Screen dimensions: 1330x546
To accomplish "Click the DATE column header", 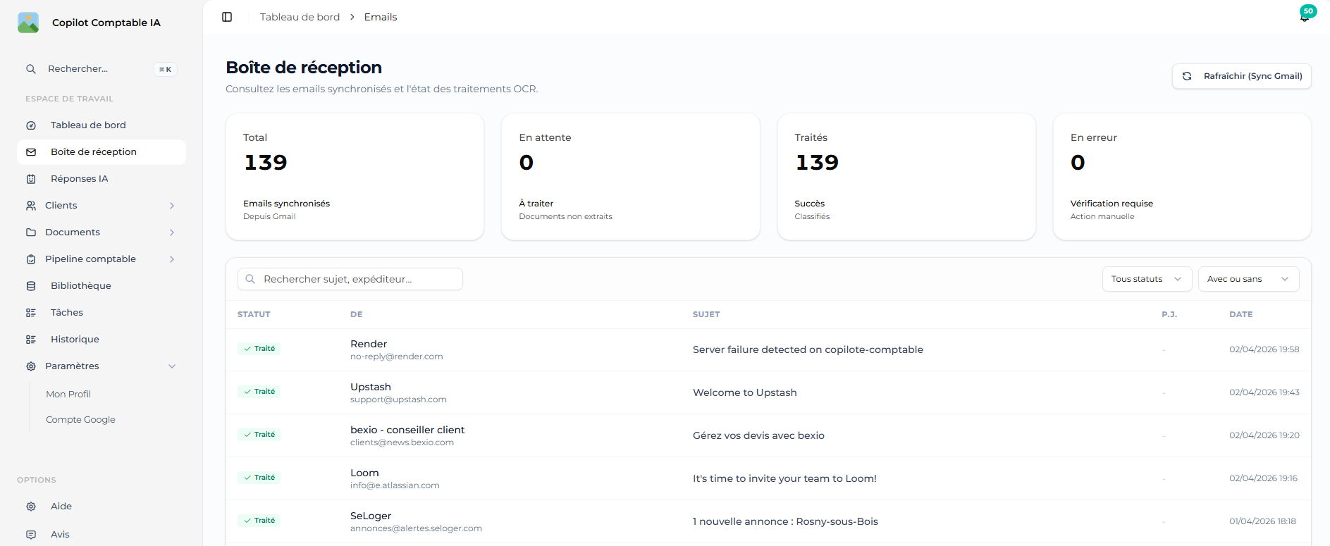I will pos(1241,314).
